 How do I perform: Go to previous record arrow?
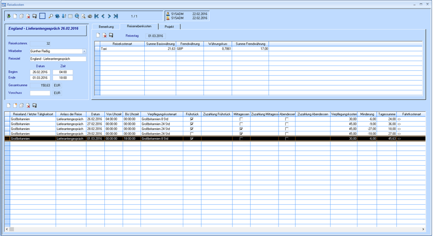[103, 16]
